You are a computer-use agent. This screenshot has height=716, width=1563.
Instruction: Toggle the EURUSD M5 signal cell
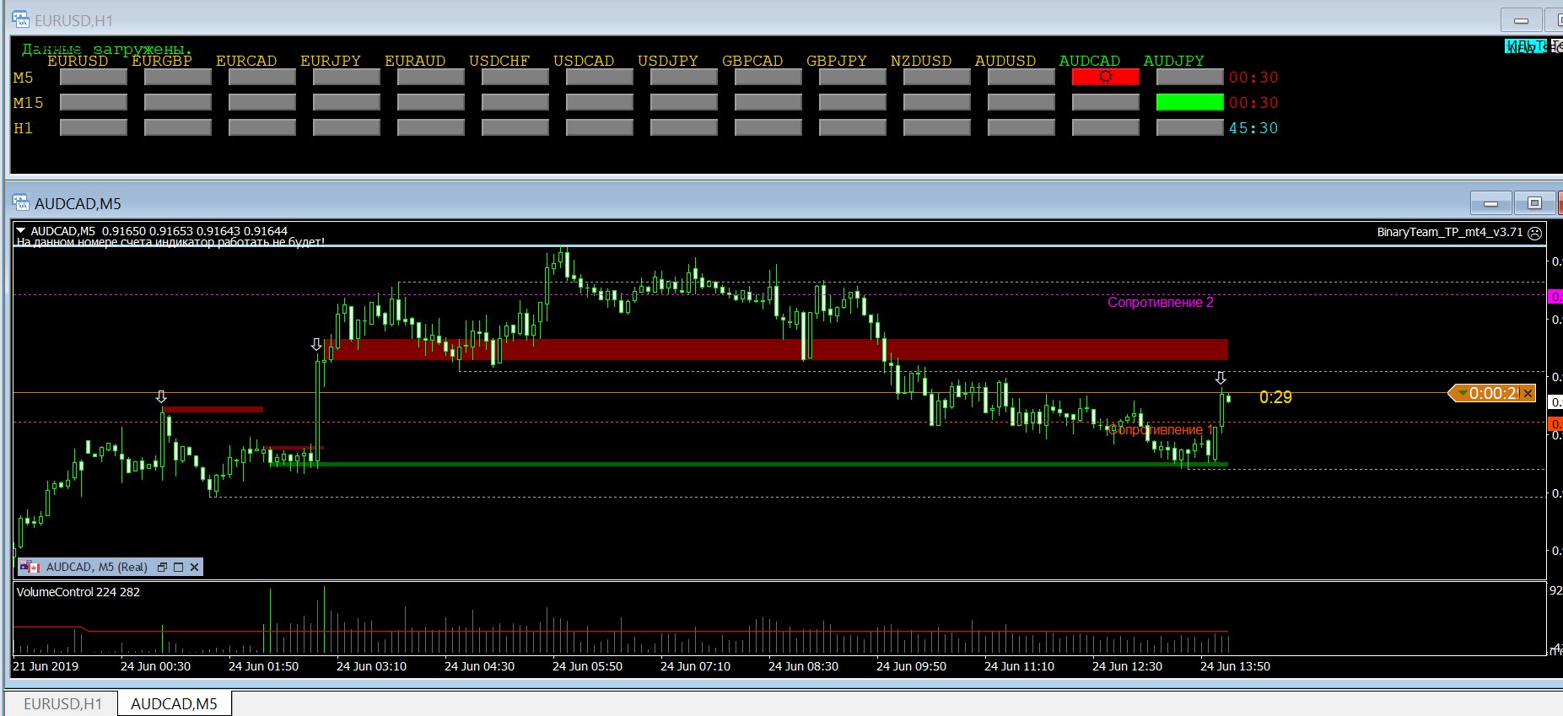pyautogui.click(x=93, y=77)
